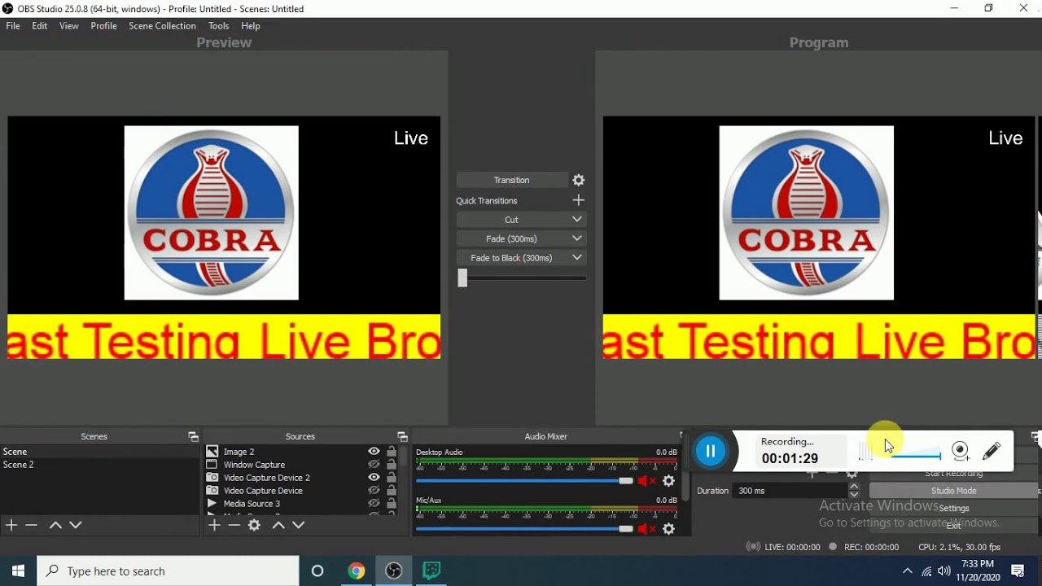Image resolution: width=1042 pixels, height=586 pixels.
Task: Move the selected source down
Action: tap(299, 525)
